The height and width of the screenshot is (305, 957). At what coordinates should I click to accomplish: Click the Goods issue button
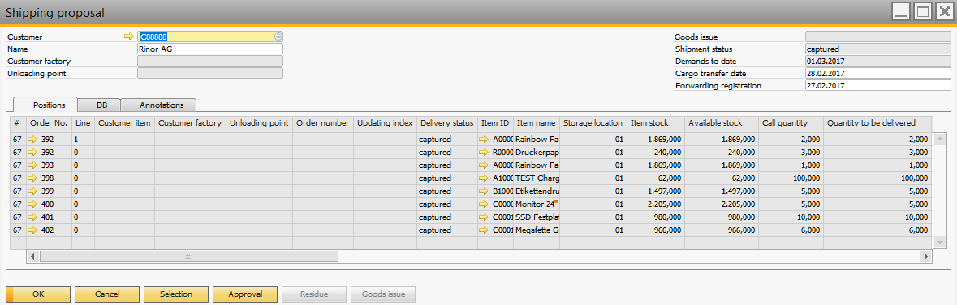(382, 294)
